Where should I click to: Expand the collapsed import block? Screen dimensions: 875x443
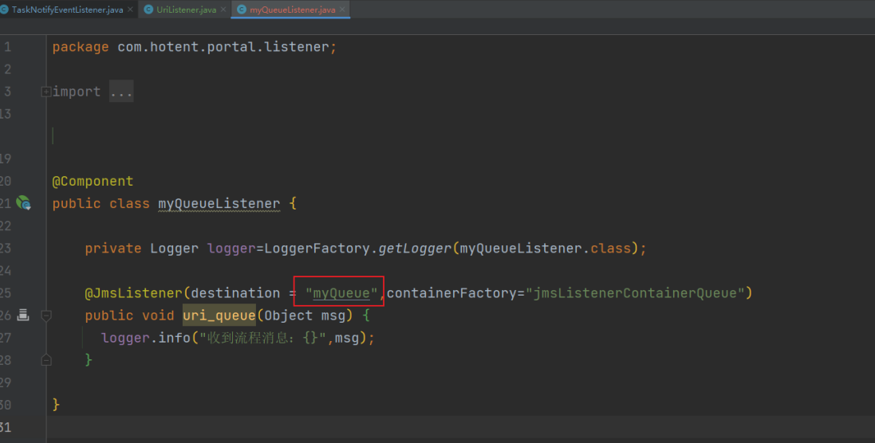coord(46,92)
